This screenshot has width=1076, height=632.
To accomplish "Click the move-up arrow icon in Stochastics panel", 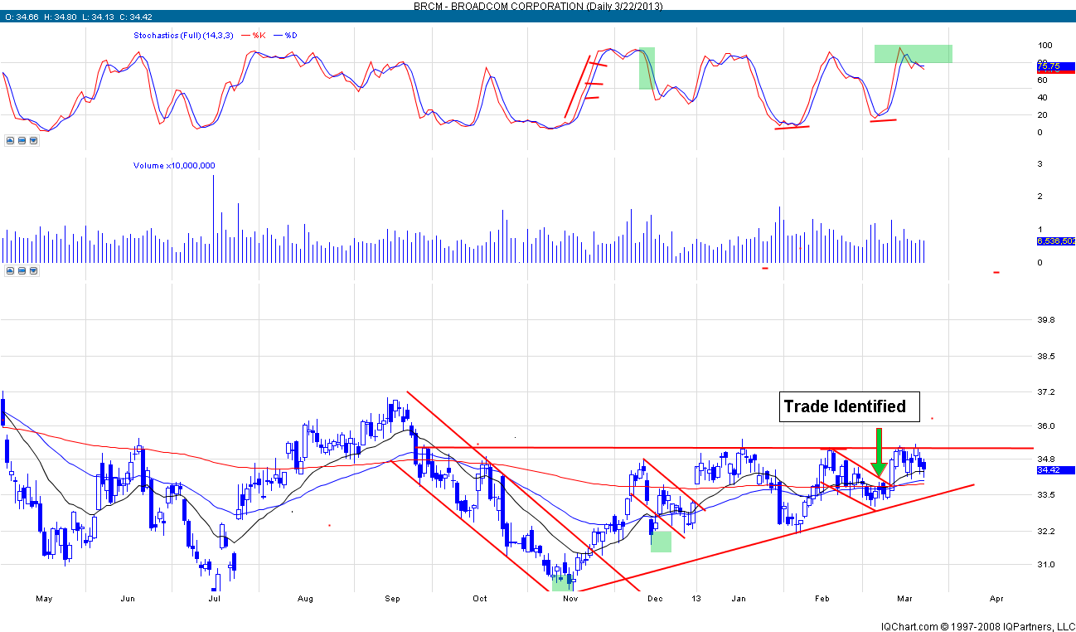I will [x=11, y=141].
